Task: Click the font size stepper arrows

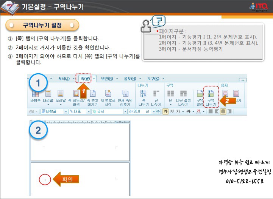Action: coord(158,111)
